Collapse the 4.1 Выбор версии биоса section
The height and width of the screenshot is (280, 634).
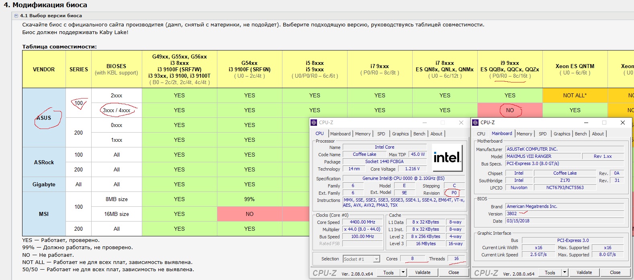coord(16,16)
